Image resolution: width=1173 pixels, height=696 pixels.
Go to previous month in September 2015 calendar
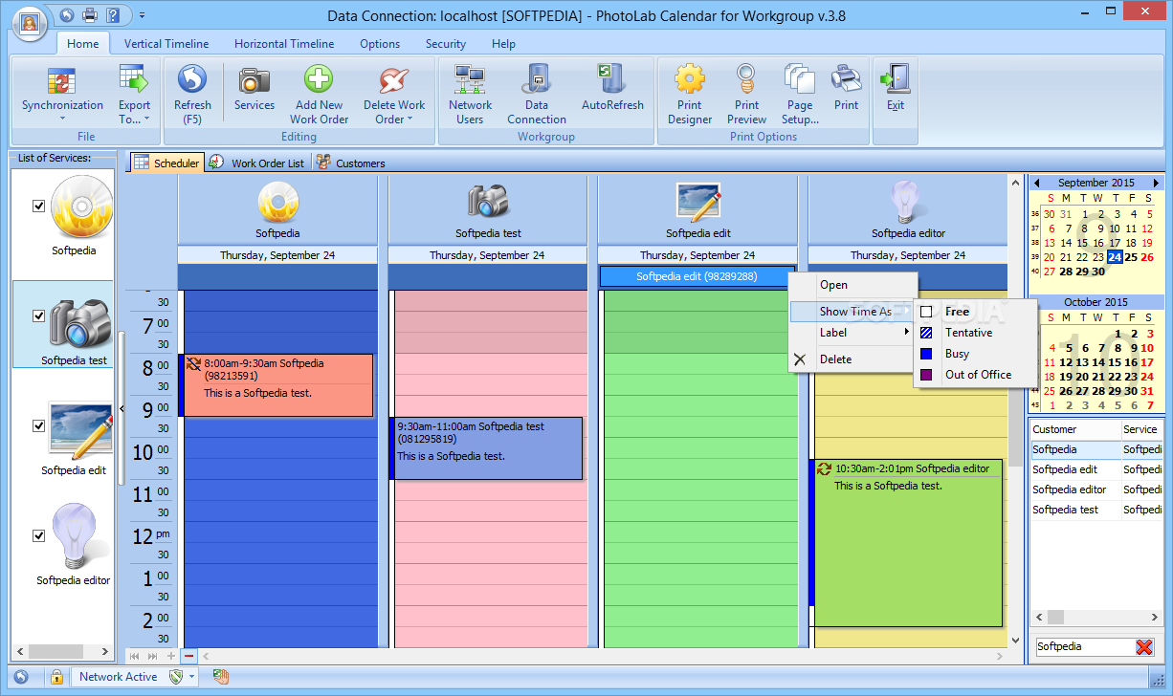1036,183
